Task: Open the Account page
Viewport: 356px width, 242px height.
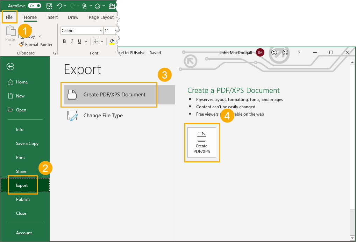Action: coord(24,233)
